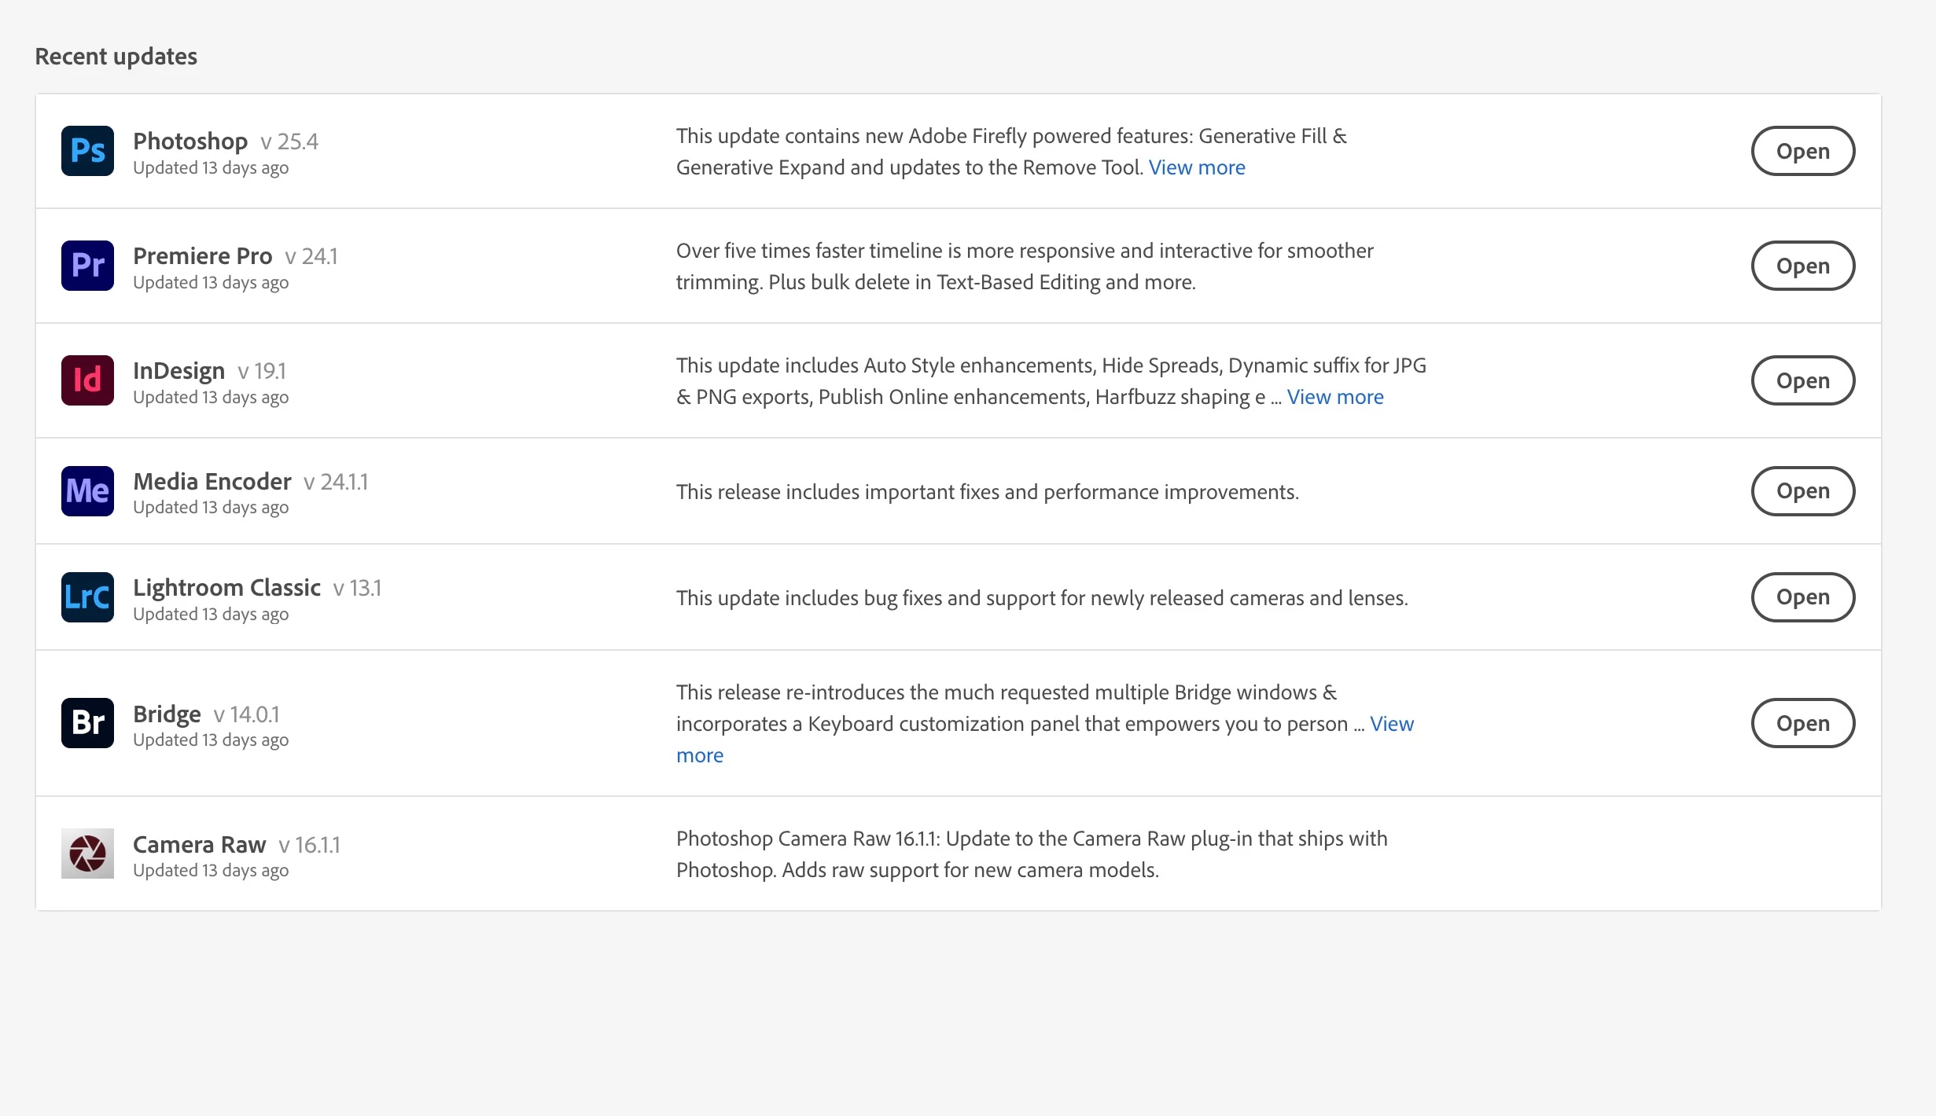
Task: Click the Photoshop v 25.4 version label
Action: click(x=289, y=141)
